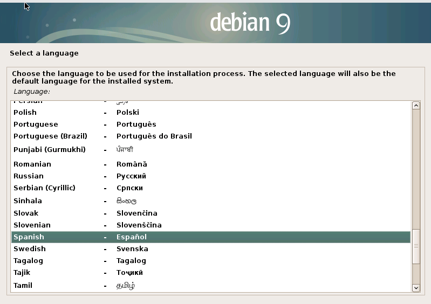Click native name Svenska
Image resolution: width=431 pixels, height=304 pixels.
[132, 249]
